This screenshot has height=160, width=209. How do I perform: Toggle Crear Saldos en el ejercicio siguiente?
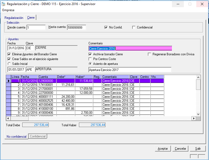pyautogui.click(x=9, y=59)
